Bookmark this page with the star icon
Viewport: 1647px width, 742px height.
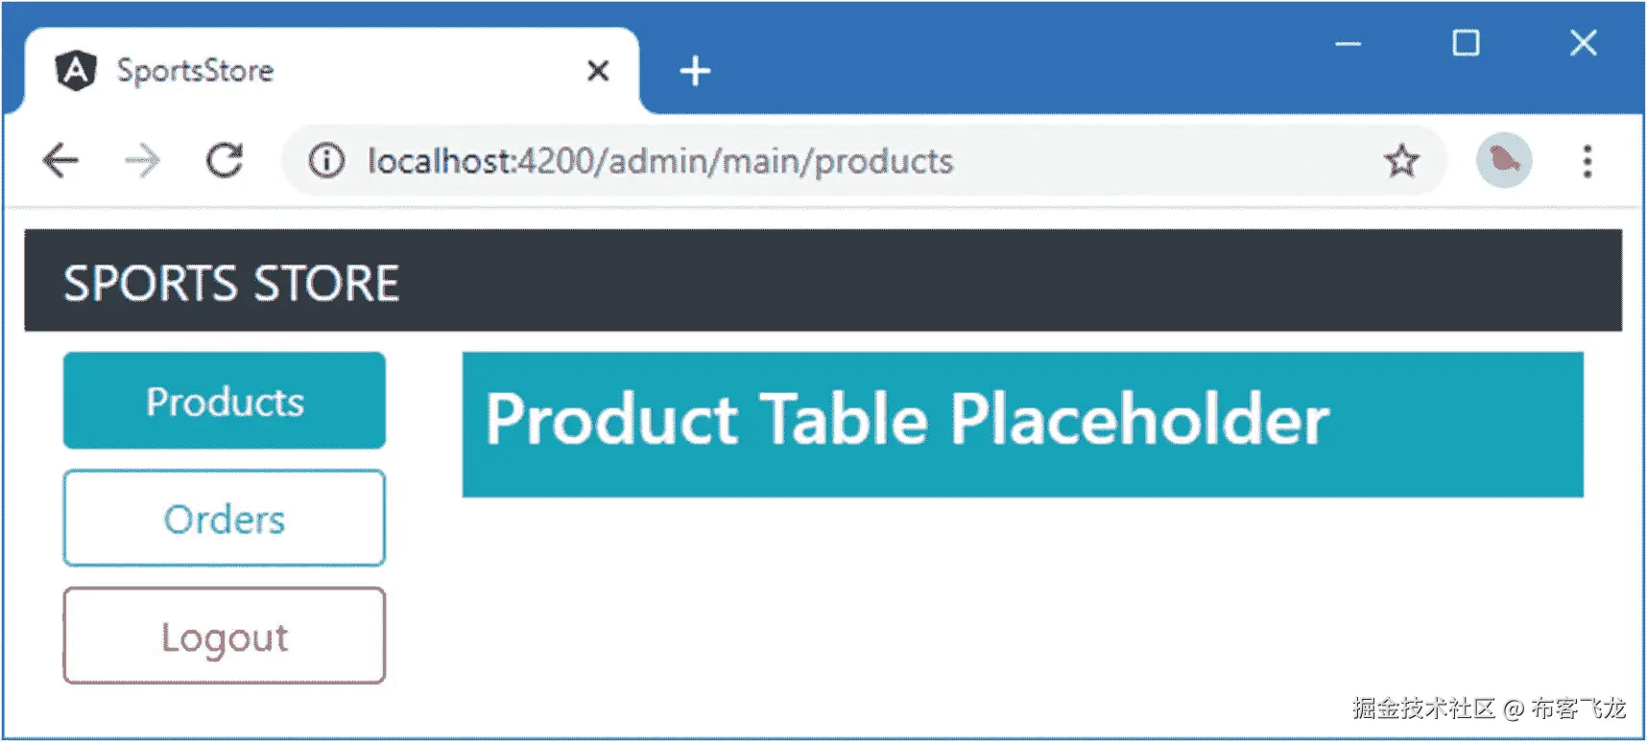click(1401, 160)
